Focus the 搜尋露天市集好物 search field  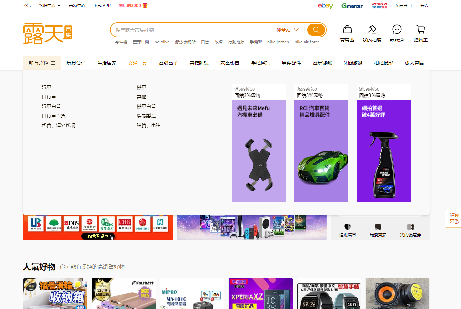point(193,30)
